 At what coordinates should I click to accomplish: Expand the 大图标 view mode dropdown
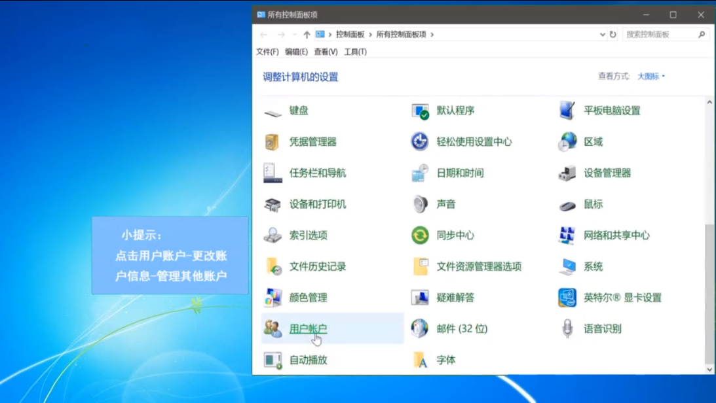click(651, 76)
